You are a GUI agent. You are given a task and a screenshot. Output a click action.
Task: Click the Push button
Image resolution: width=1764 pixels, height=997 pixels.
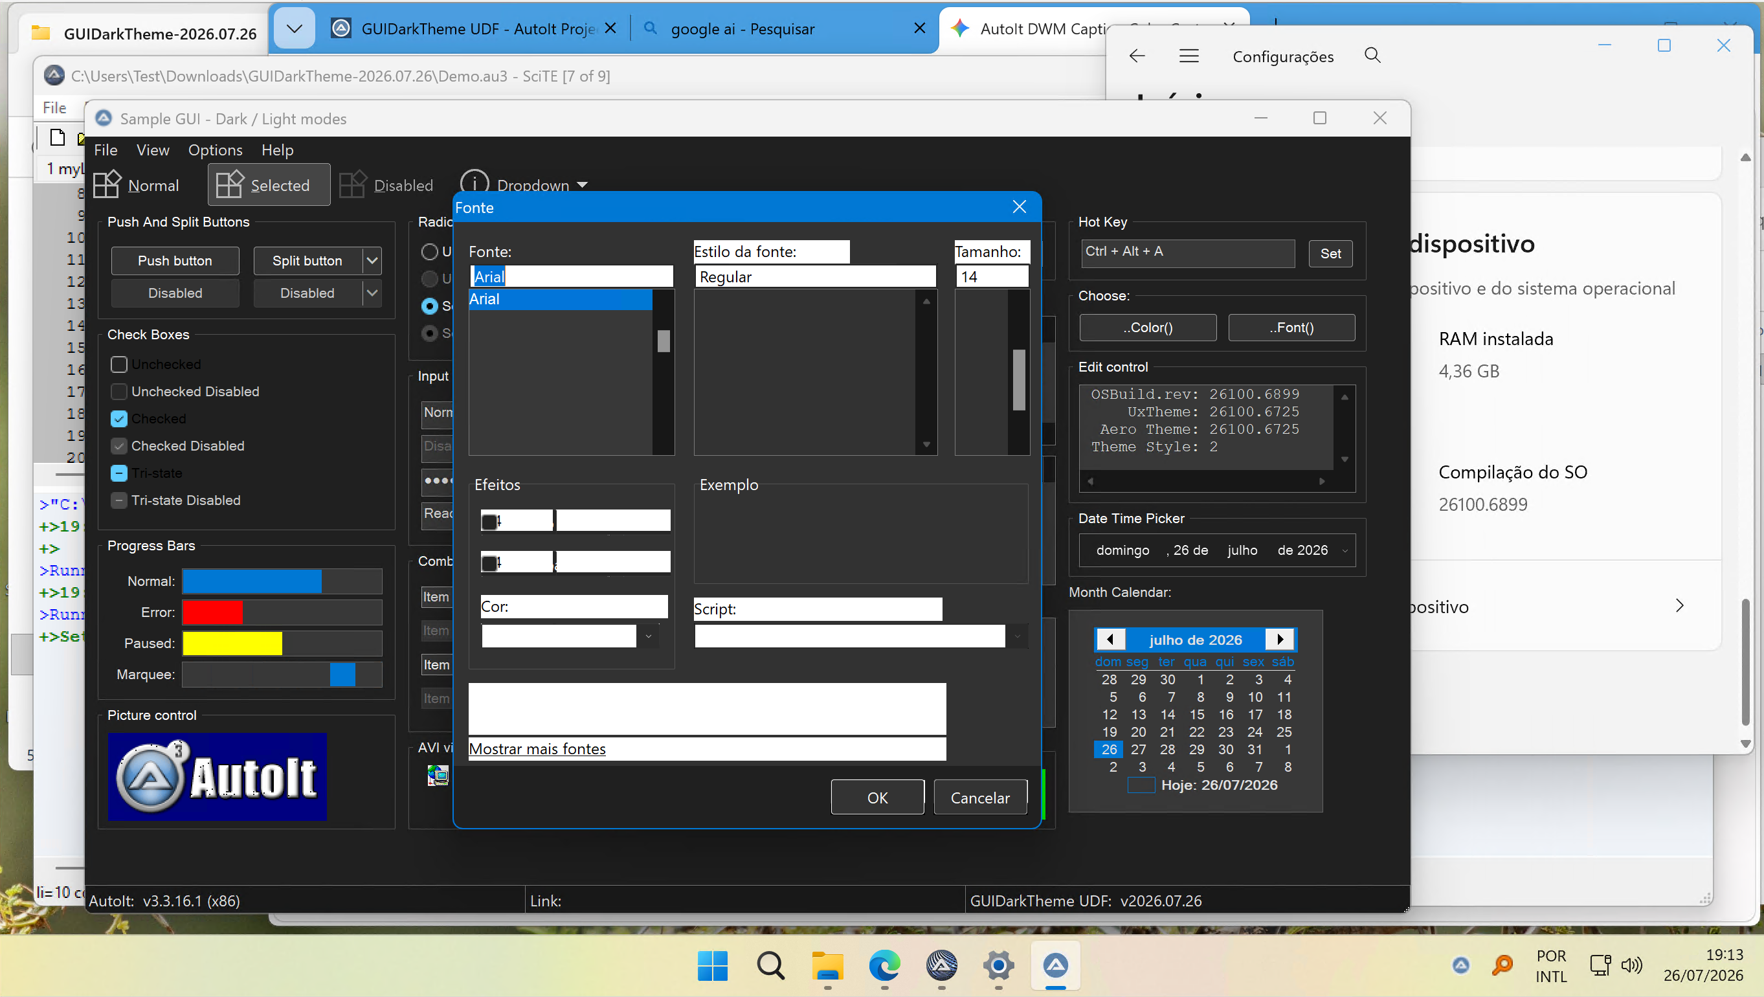(x=175, y=260)
